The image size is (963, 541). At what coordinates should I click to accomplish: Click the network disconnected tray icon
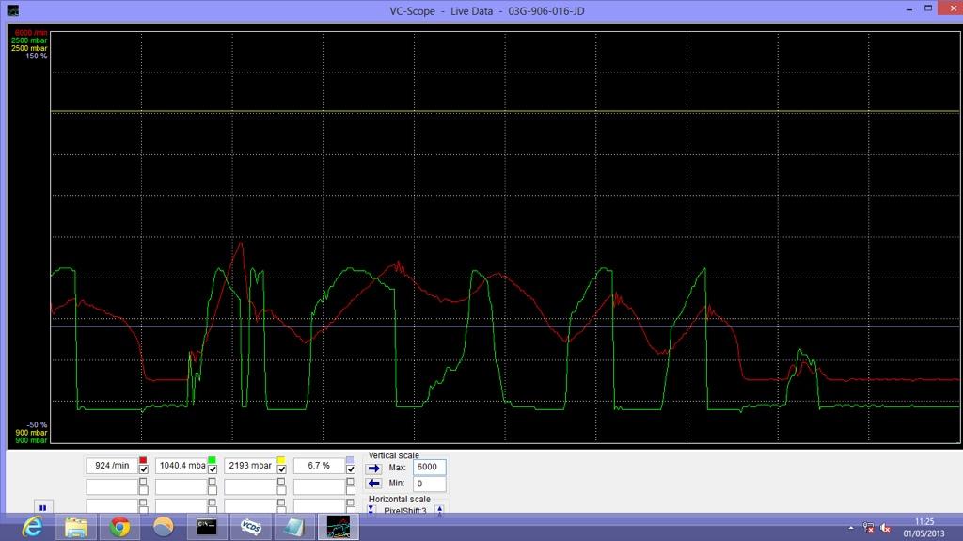coord(869,528)
